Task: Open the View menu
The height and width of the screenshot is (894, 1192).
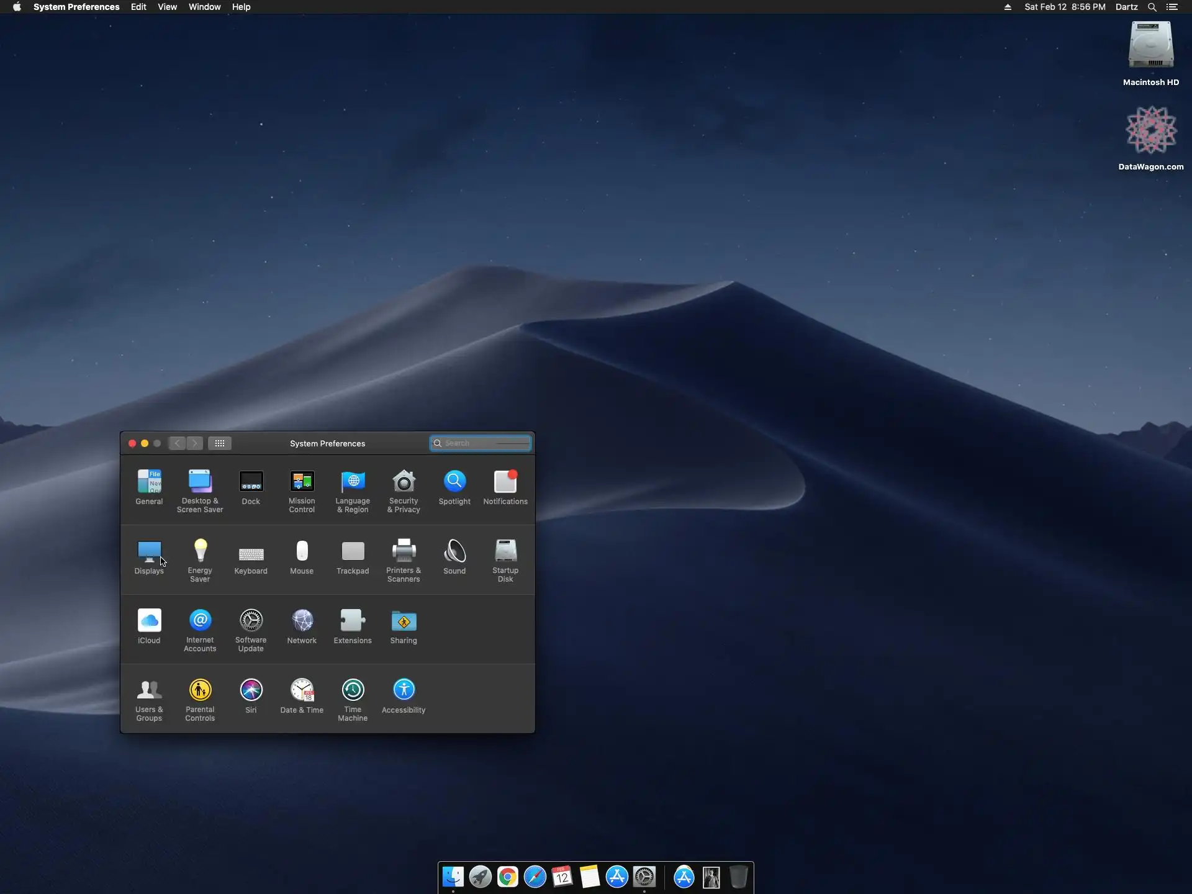Action: point(167,7)
